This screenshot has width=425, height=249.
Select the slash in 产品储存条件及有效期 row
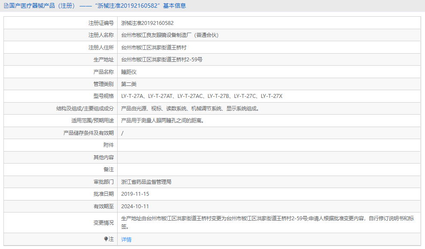pos(122,133)
